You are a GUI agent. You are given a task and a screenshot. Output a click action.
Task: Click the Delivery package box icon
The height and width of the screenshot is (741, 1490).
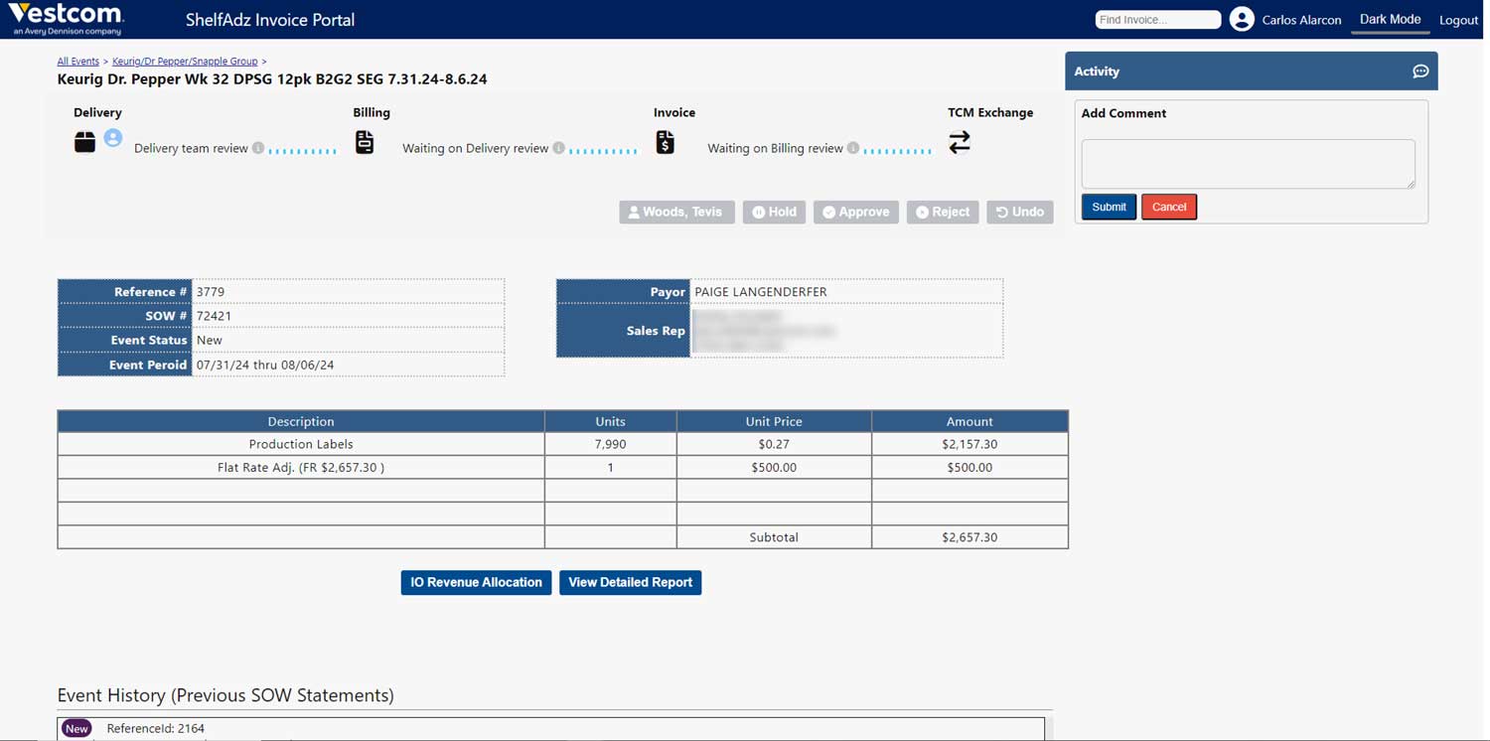[x=85, y=142]
